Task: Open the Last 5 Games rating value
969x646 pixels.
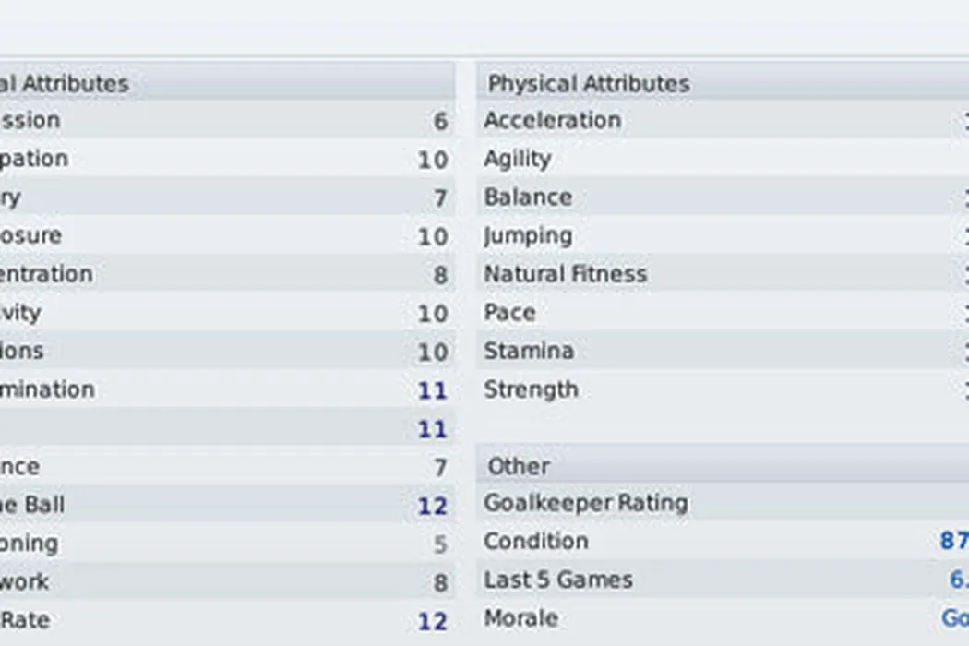Action: (x=958, y=580)
